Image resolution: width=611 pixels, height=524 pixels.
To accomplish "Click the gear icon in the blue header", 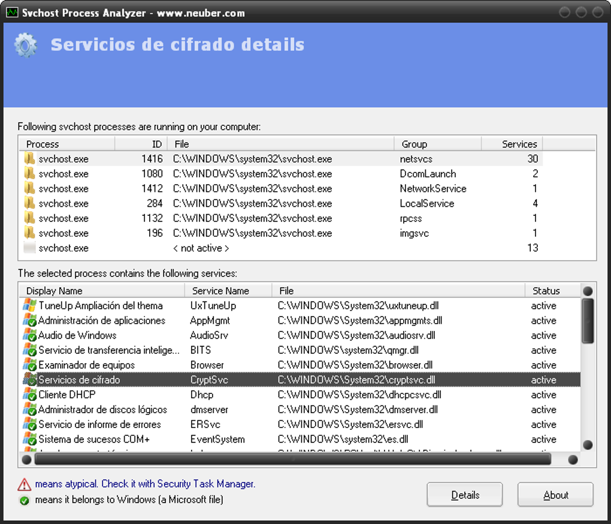I will (25, 44).
